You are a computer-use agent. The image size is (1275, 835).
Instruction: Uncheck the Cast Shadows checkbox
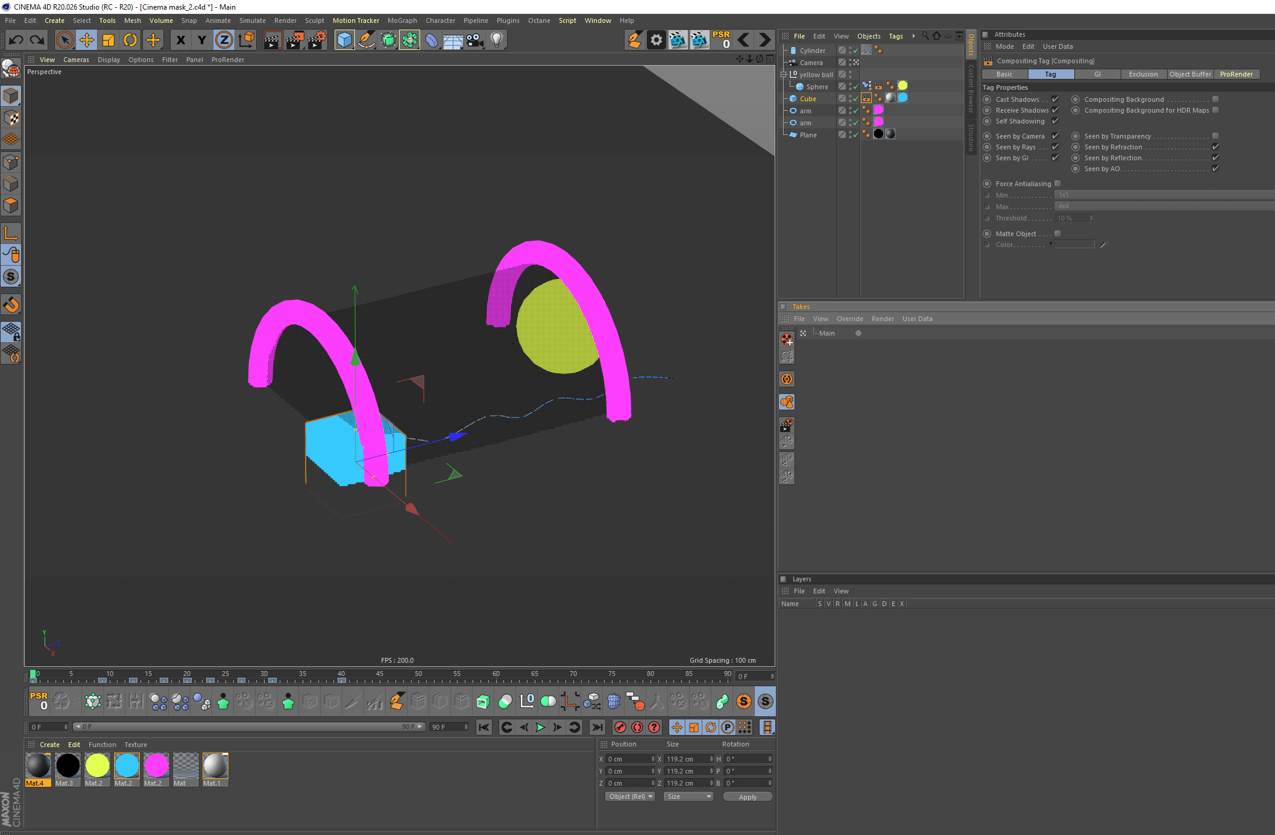[x=1055, y=99]
